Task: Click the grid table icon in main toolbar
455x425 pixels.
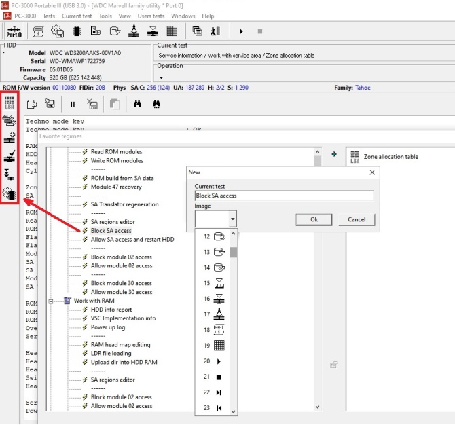Action: 172,31
